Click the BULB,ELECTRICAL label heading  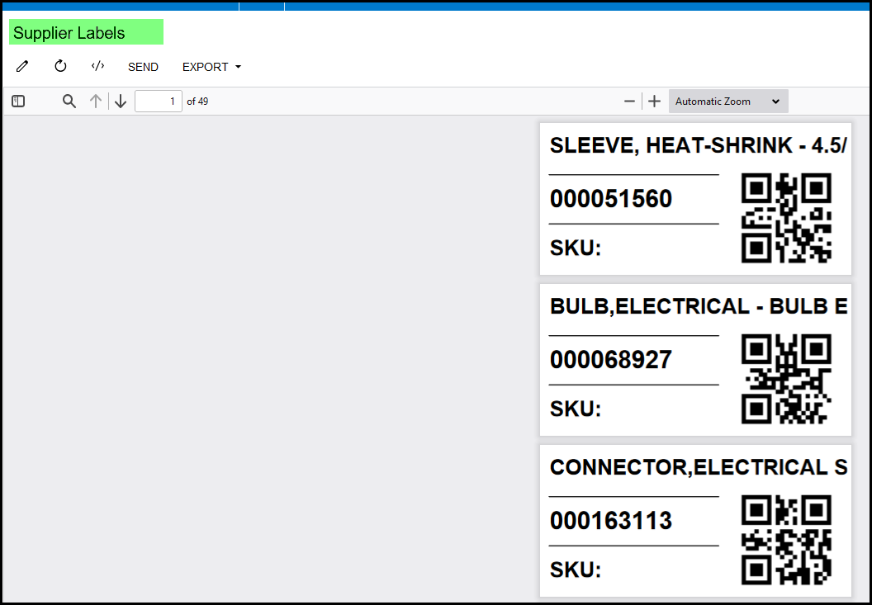tap(698, 306)
